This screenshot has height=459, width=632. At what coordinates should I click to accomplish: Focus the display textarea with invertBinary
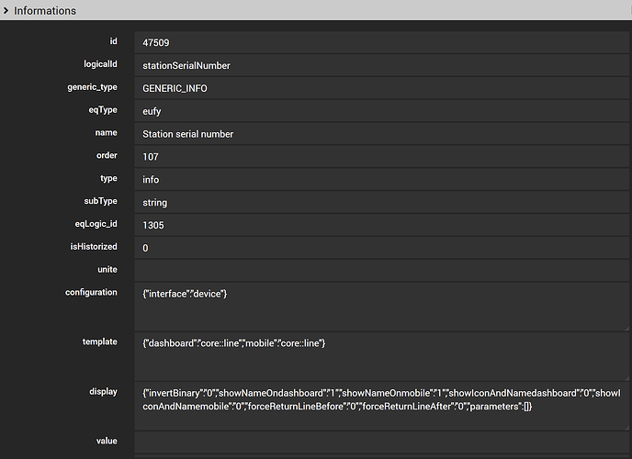pos(382,407)
